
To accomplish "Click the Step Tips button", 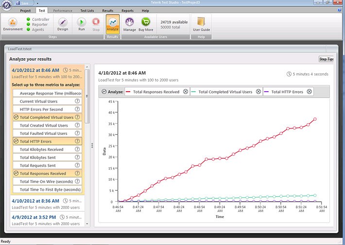I will click(x=327, y=59).
